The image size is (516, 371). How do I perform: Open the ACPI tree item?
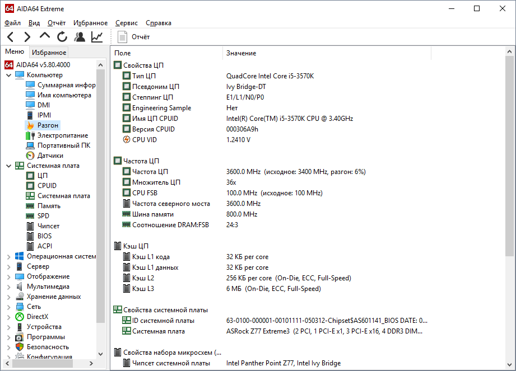45,246
